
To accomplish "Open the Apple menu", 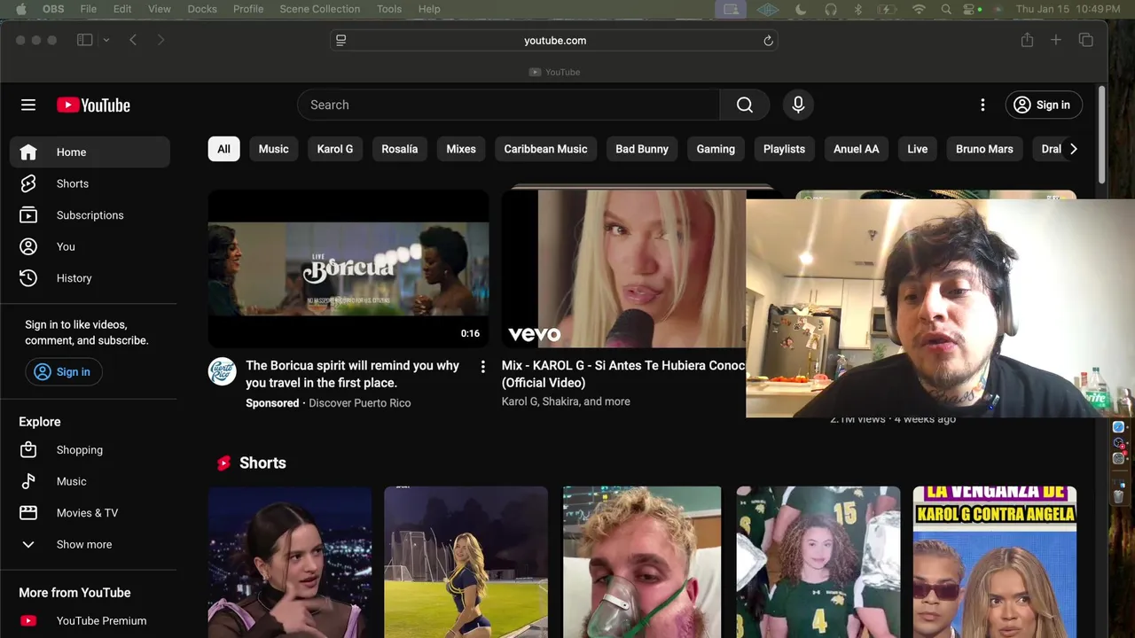I will [21, 9].
